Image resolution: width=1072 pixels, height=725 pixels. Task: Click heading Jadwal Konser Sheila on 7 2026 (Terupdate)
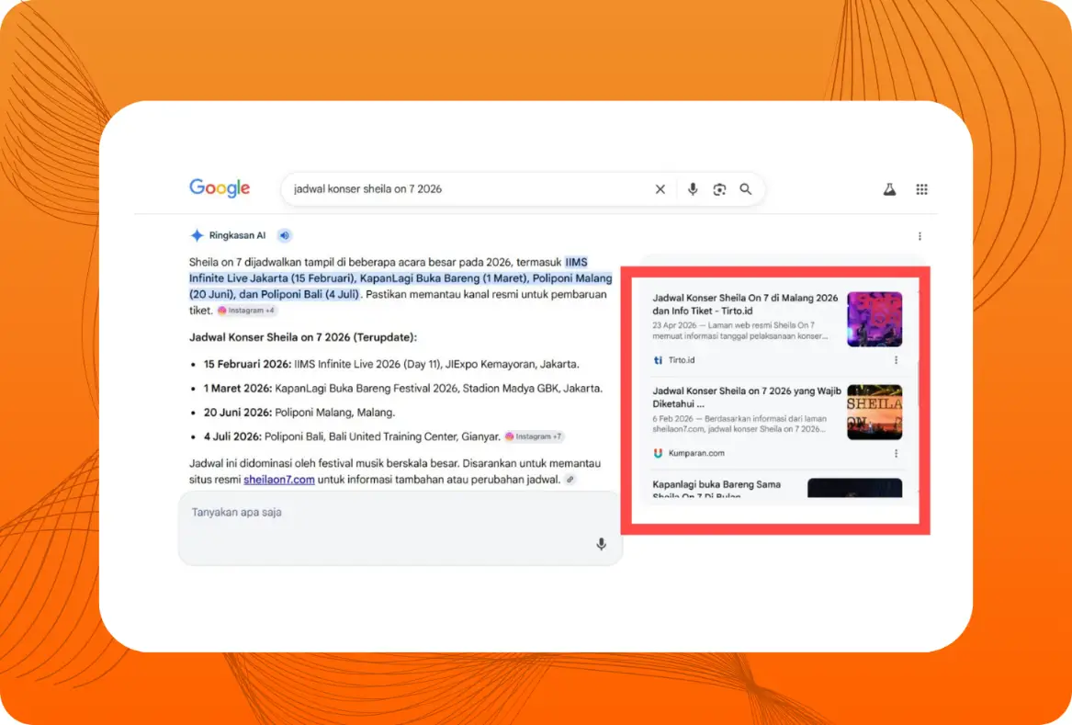point(303,337)
